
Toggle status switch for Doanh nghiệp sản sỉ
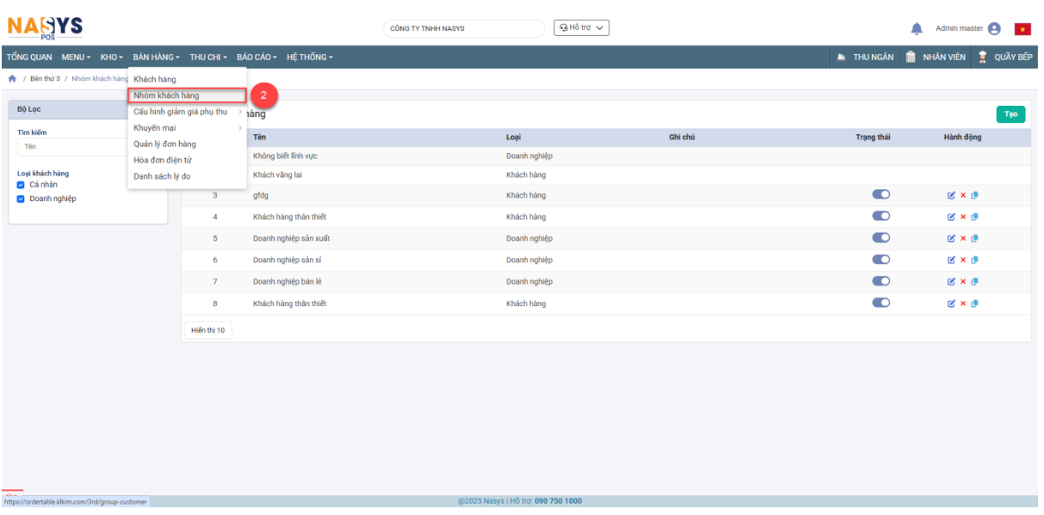point(880,259)
